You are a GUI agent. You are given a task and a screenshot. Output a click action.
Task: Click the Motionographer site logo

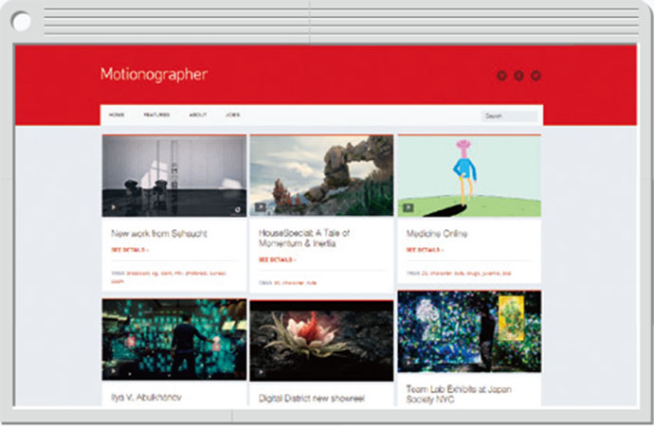[154, 75]
